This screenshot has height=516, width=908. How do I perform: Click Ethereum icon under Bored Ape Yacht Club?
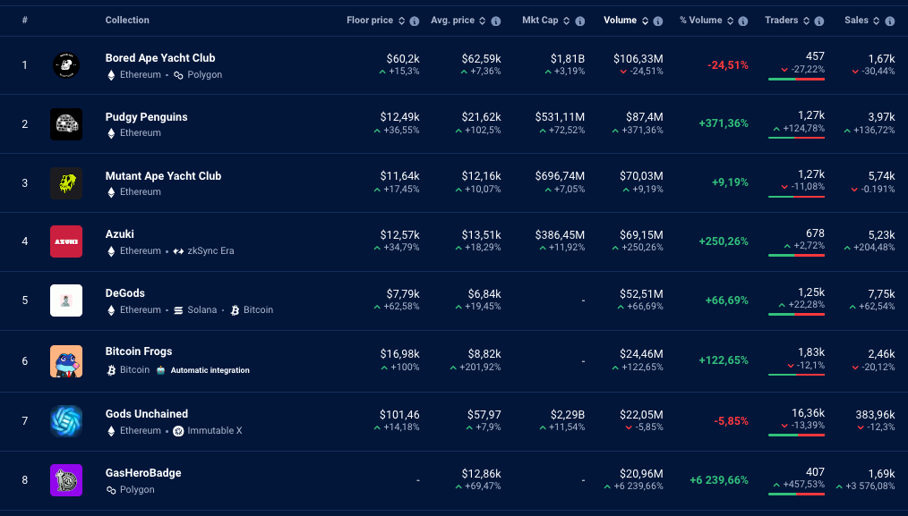tap(111, 75)
